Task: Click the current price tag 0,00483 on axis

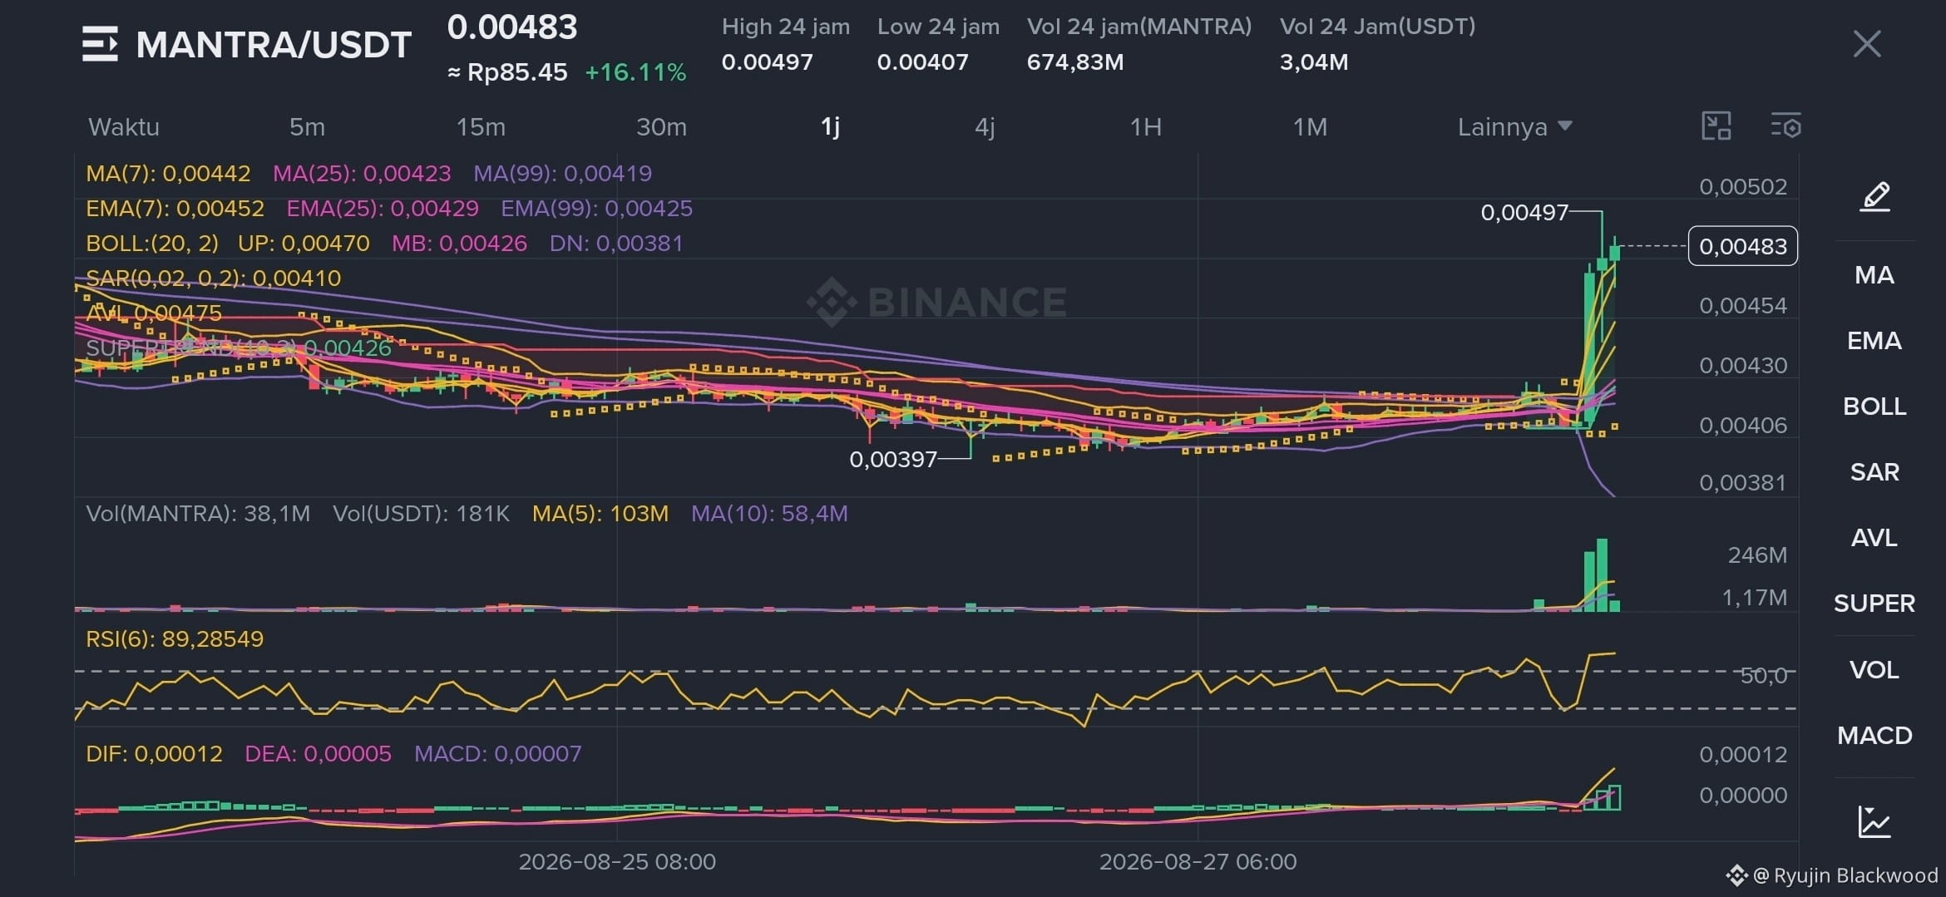Action: click(1743, 246)
